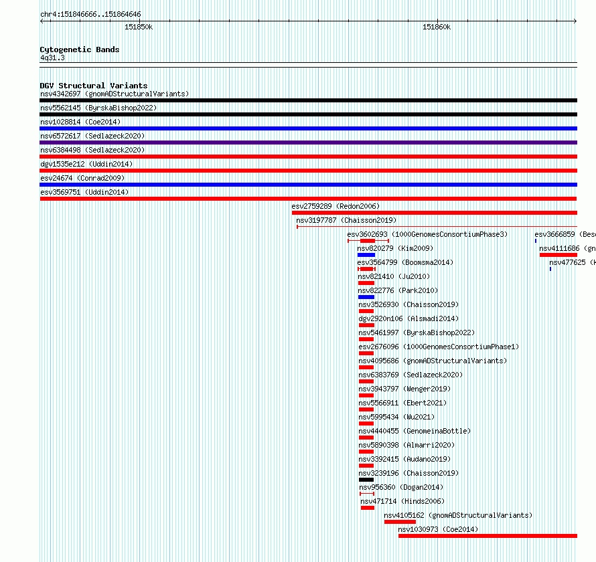Select nsv5890398 (Almarri2020) label
Image resolution: width=596 pixels, height=562 pixels.
tap(406, 445)
